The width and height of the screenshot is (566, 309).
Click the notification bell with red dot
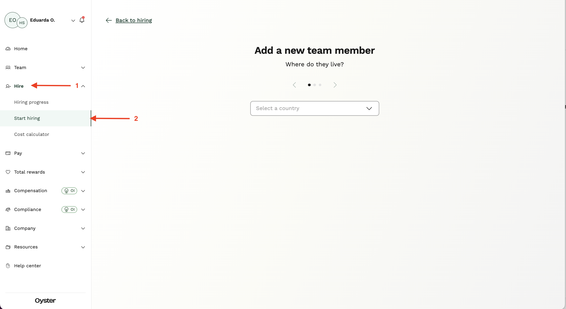click(x=82, y=20)
